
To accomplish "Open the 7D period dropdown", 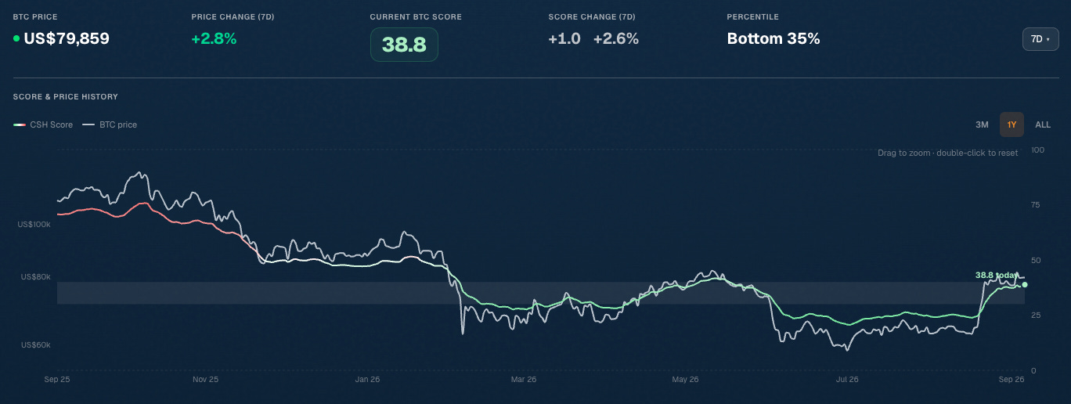I will pyautogui.click(x=1040, y=39).
